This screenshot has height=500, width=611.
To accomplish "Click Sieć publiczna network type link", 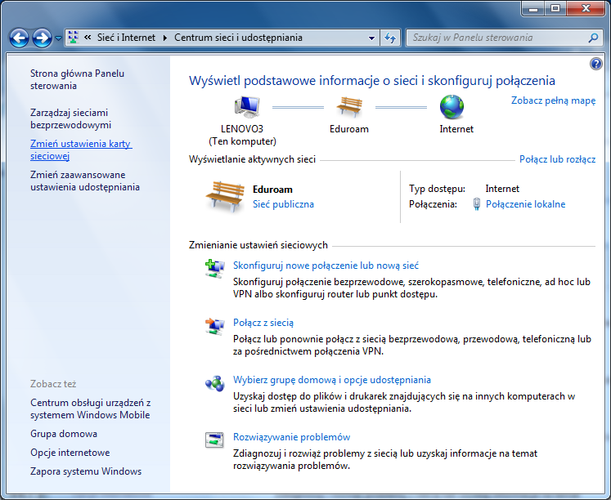I will [x=283, y=204].
